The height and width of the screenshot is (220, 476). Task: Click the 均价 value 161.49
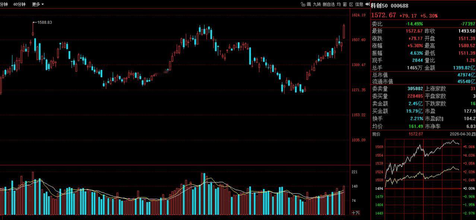pos(416,127)
